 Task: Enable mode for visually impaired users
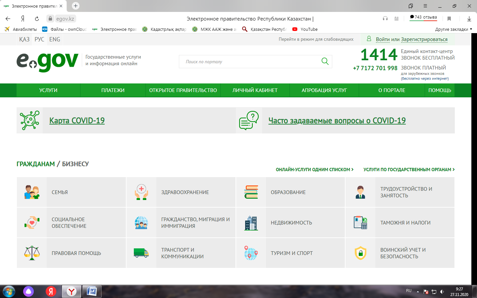pos(316,39)
